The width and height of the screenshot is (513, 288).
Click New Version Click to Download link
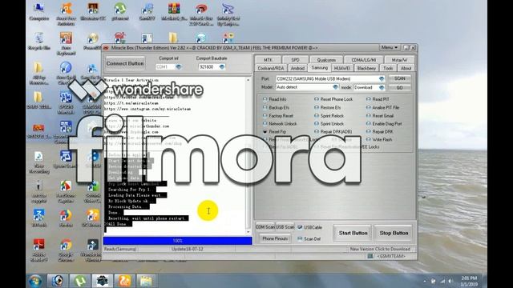click(x=380, y=249)
